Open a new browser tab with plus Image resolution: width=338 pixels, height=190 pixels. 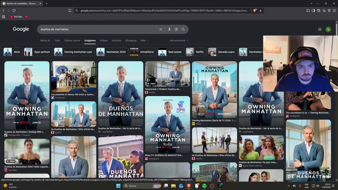(47, 3)
